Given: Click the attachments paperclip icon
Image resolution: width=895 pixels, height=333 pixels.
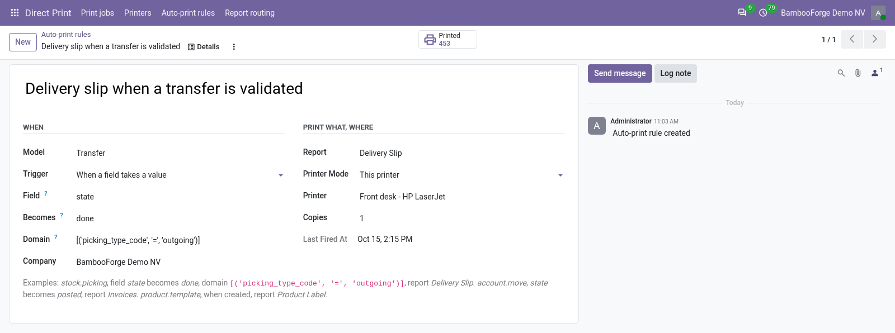Looking at the screenshot, I should pyautogui.click(x=858, y=73).
